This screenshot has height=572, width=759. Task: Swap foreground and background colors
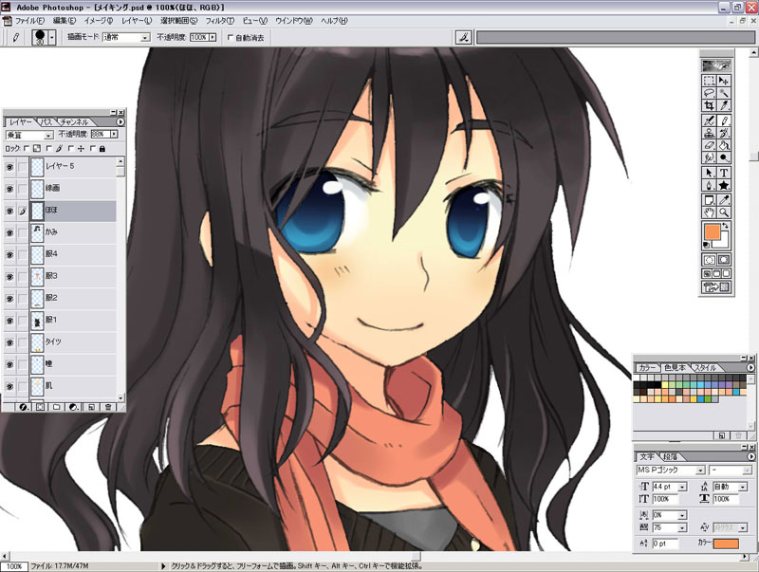(725, 226)
